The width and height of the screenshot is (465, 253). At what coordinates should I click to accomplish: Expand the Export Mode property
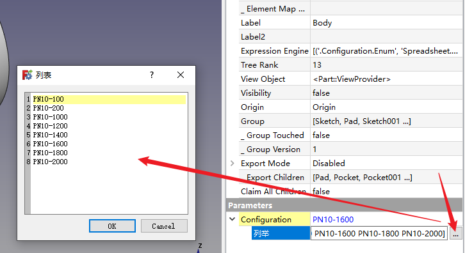click(232, 164)
